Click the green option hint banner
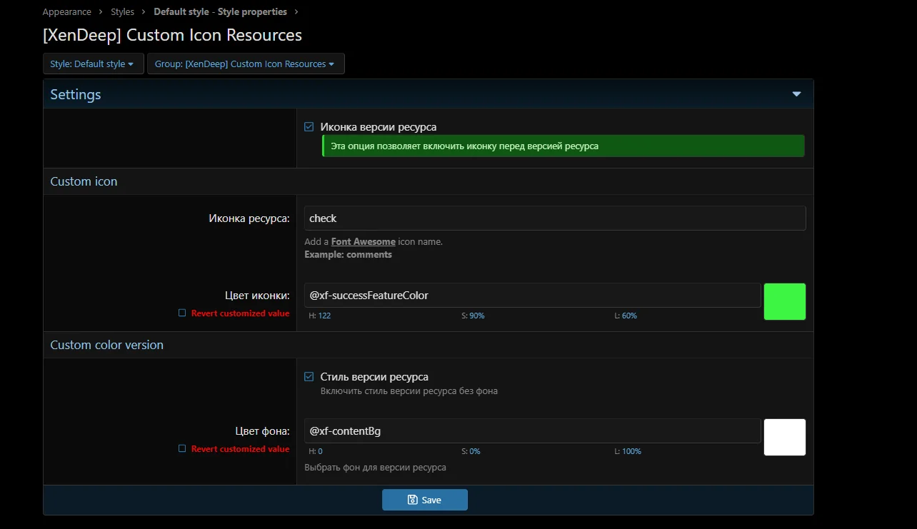The width and height of the screenshot is (917, 529). 563,146
